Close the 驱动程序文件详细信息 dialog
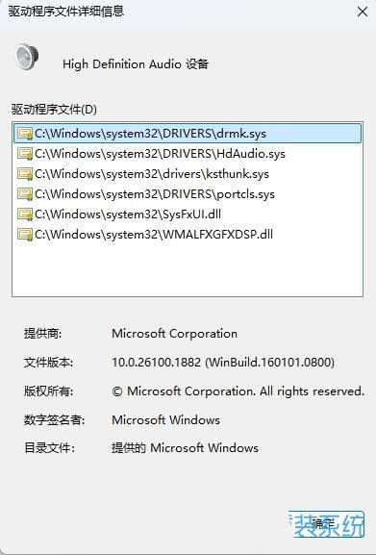Screen dimensions: 376x555 coord(363,12)
